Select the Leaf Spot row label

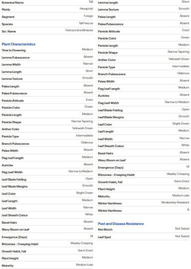coord(104,237)
